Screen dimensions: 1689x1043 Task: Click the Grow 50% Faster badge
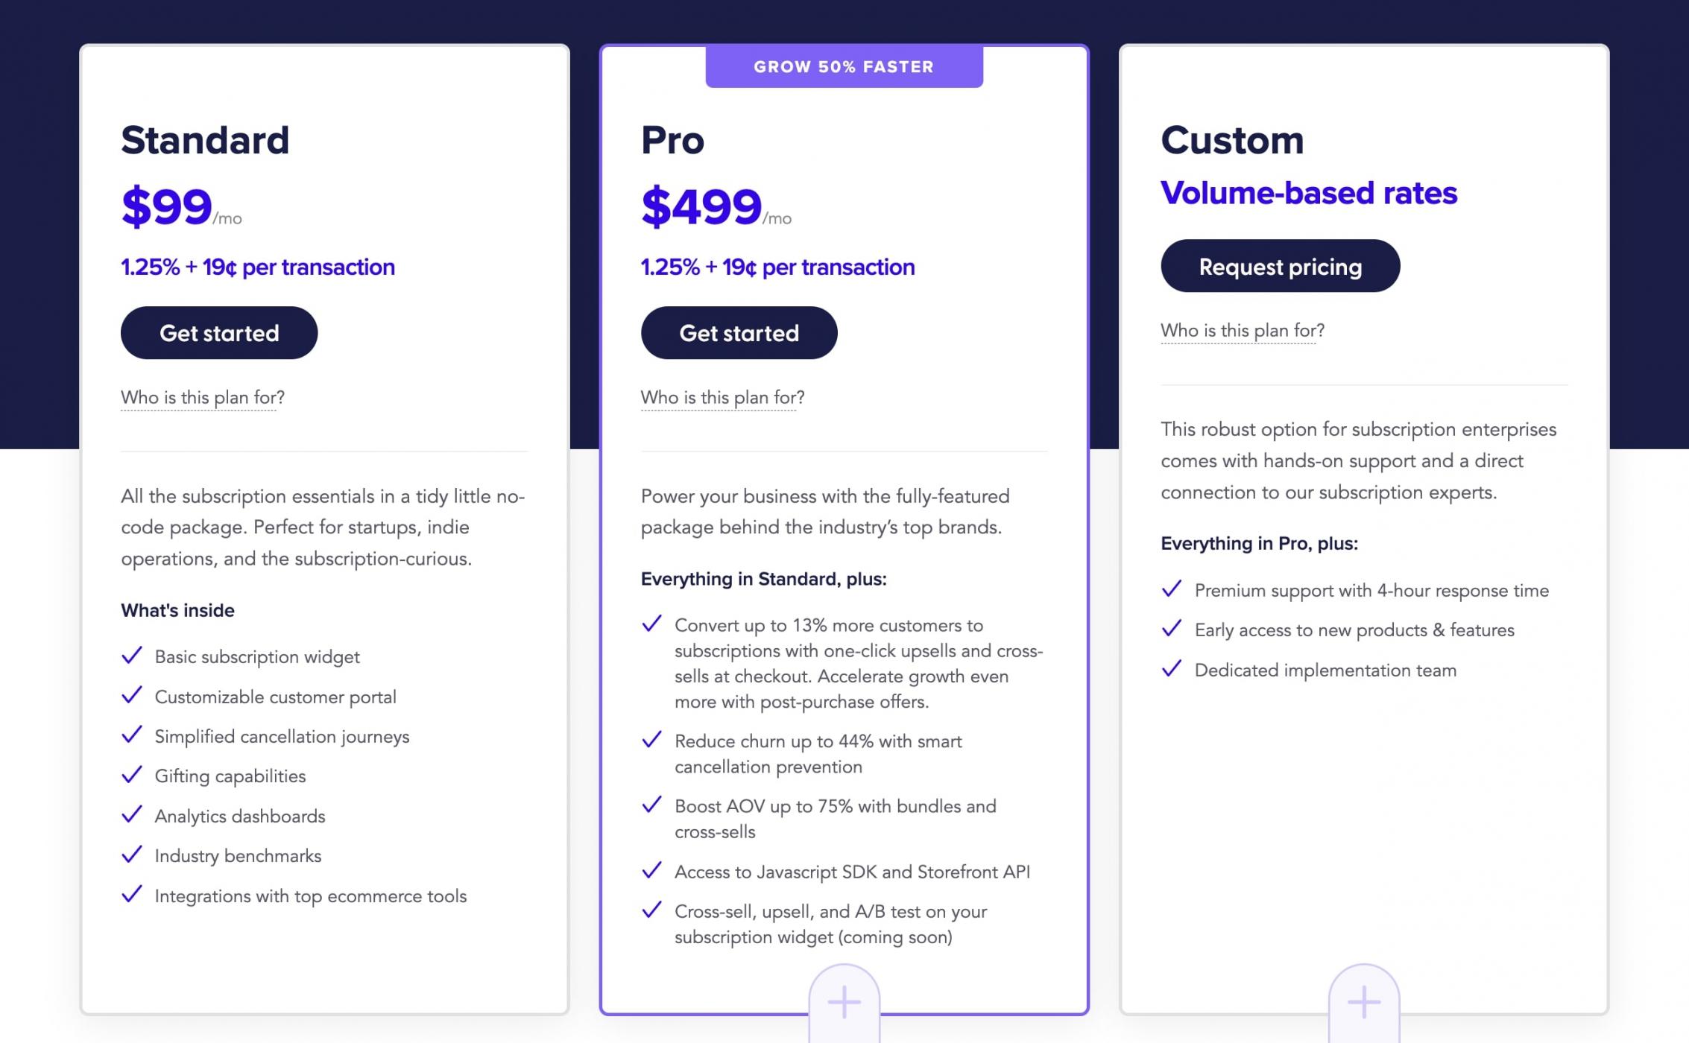click(x=844, y=67)
